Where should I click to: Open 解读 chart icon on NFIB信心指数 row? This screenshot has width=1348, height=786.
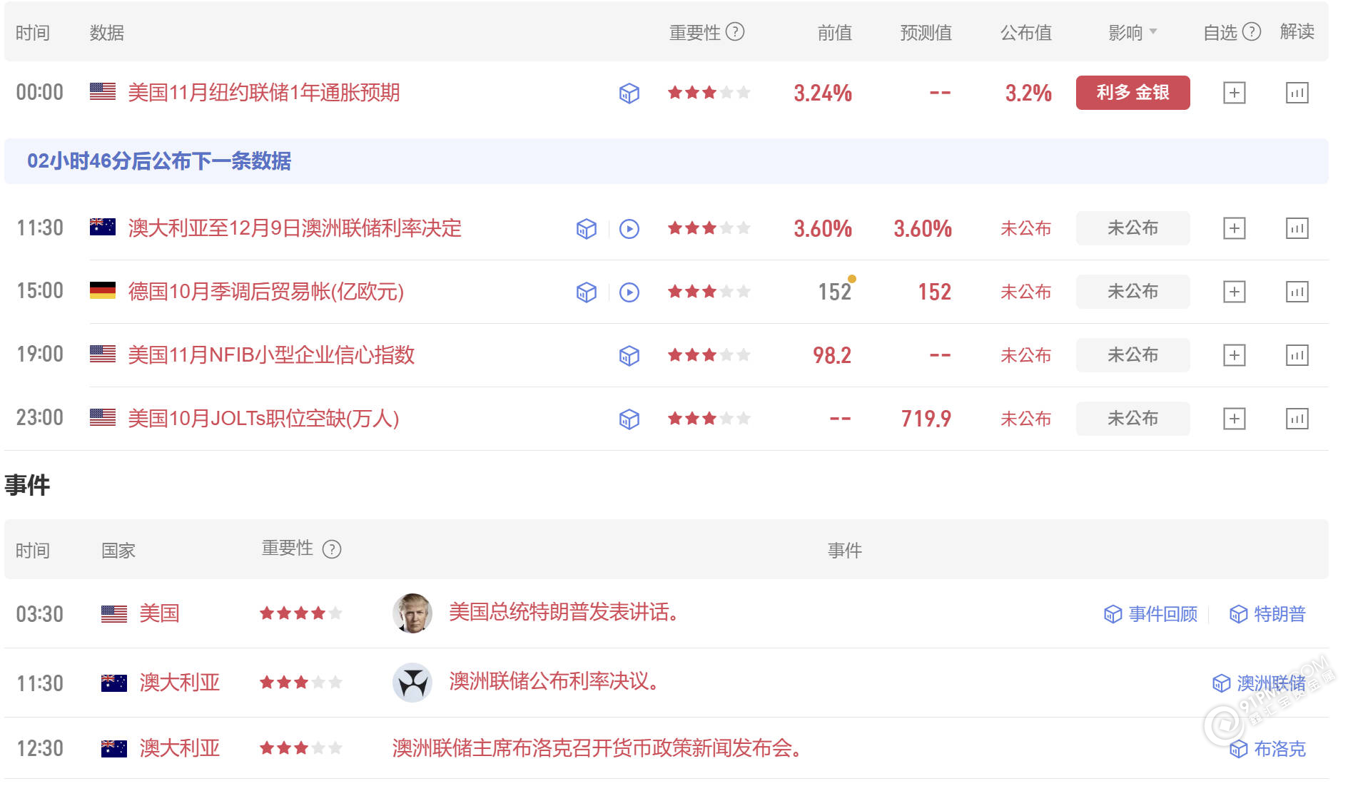[x=1297, y=354]
